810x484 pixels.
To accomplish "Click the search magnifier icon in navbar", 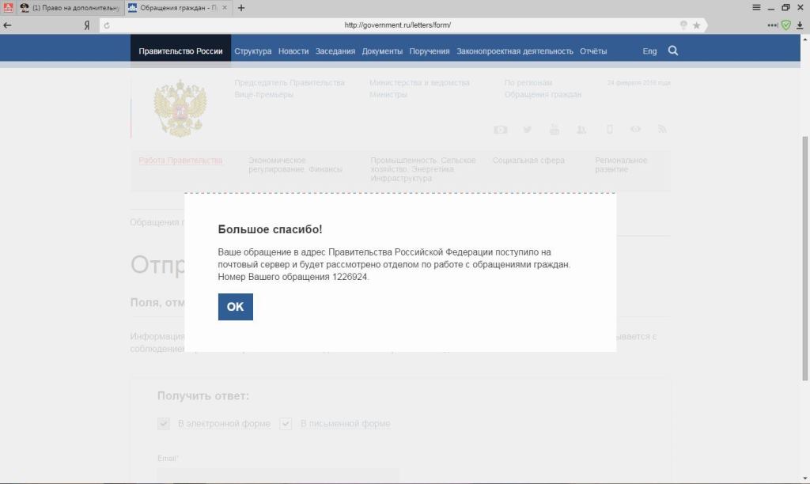I will 673,51.
